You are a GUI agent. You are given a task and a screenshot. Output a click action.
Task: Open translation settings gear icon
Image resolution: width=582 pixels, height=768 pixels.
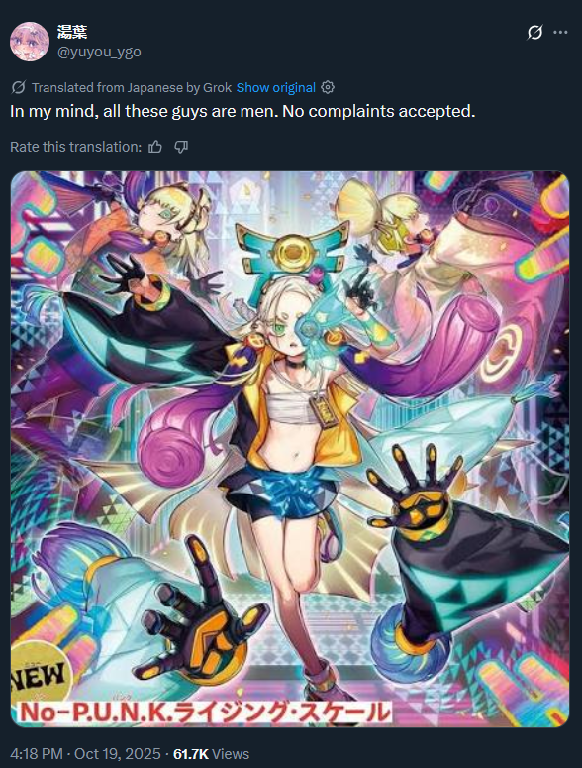[x=328, y=87]
